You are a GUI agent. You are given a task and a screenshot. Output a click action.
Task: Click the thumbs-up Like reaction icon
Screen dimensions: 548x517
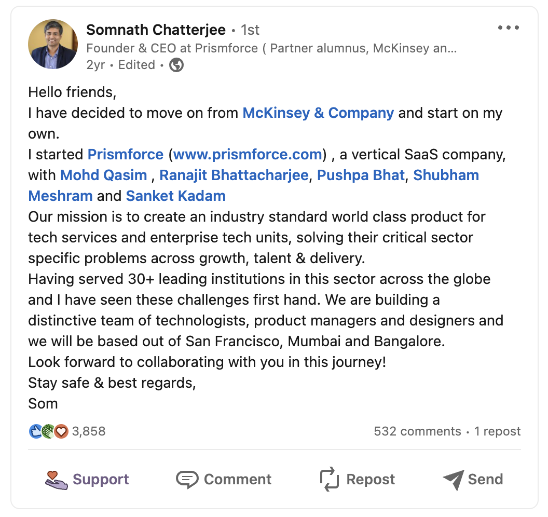(35, 431)
